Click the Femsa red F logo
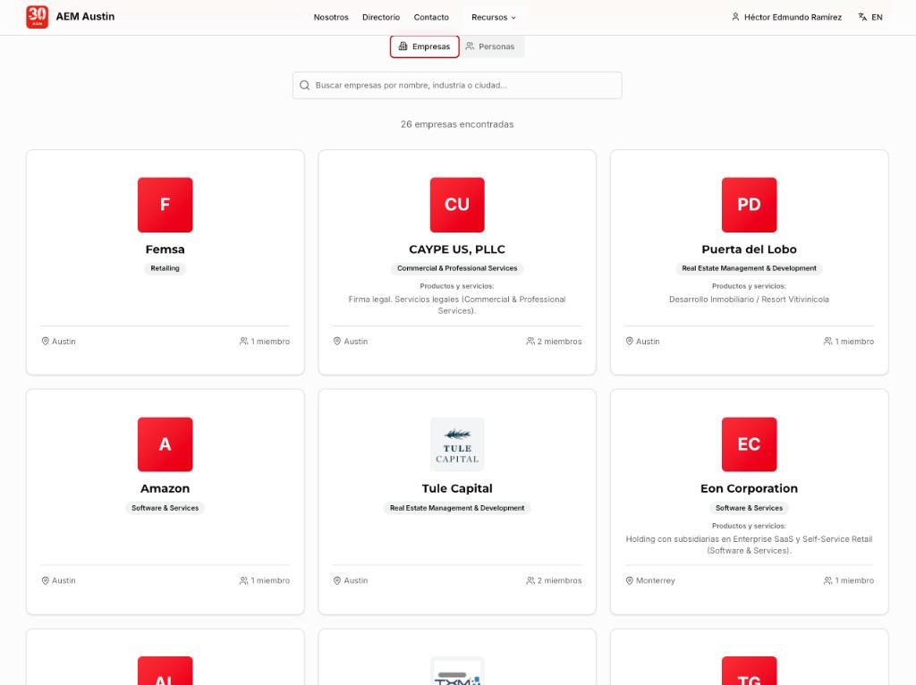 click(x=165, y=205)
